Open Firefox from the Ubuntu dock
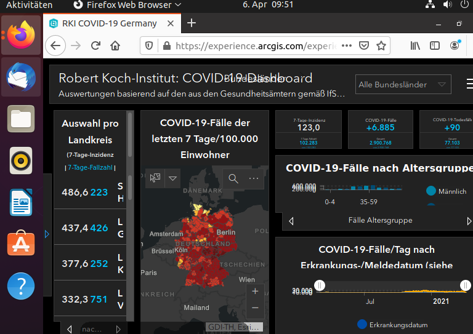 (21, 34)
